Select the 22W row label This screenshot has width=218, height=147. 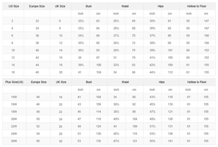coord(14,126)
